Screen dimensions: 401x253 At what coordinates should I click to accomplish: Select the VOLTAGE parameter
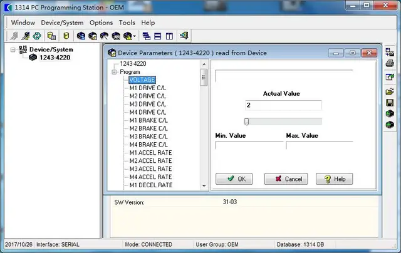[142, 80]
